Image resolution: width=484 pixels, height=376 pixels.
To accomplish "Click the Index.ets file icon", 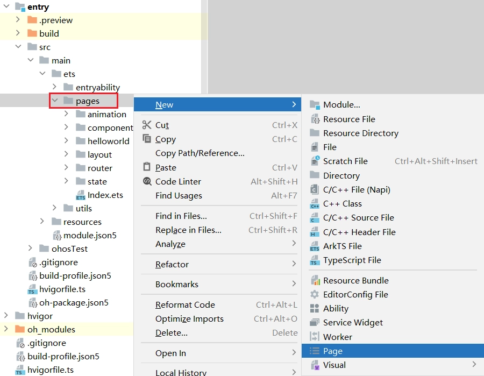I will coord(81,195).
